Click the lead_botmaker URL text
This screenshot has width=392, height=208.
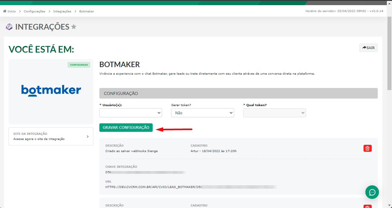(191, 187)
